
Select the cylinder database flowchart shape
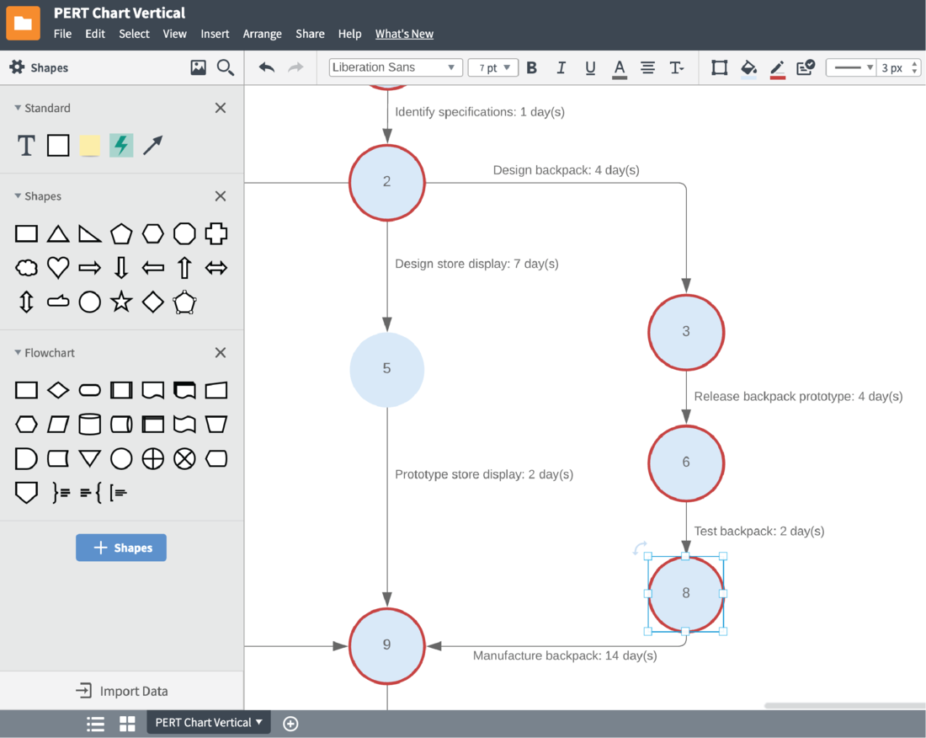[89, 424]
